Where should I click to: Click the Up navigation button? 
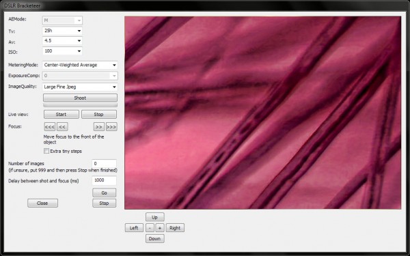(155, 217)
